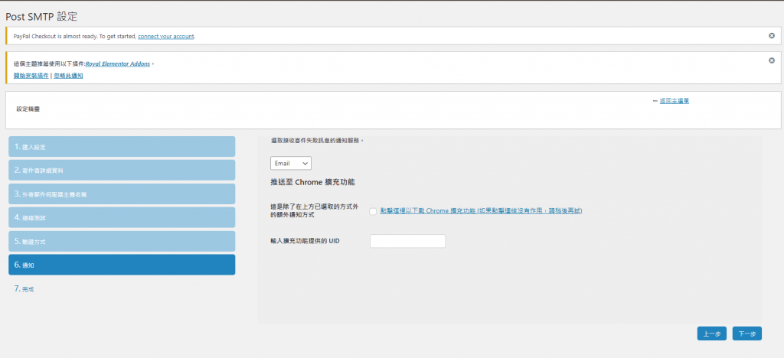Image resolution: width=784 pixels, height=358 pixels.
Task: Open the 'connect your account' link
Action: (x=166, y=37)
